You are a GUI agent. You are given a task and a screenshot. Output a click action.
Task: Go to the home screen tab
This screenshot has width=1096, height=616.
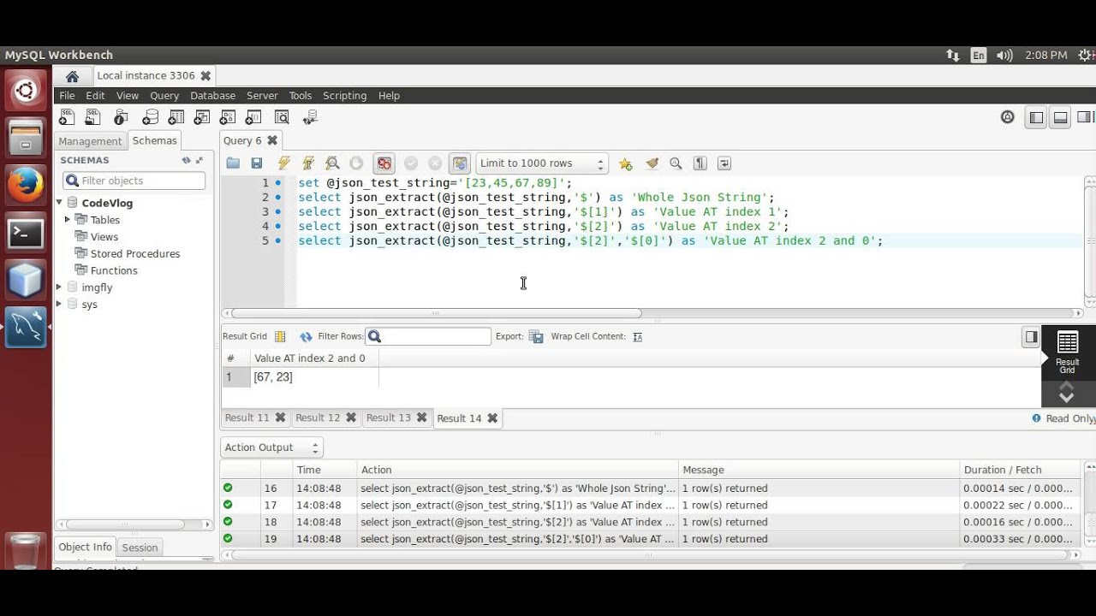click(x=72, y=76)
